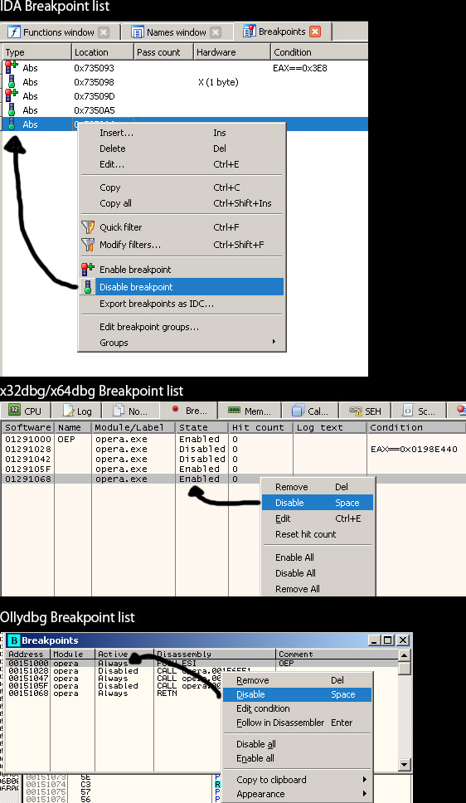Image resolution: width=466 pixels, height=803 pixels.
Task: Click breakpoint icon of row 0x7350A5
Action: click(x=12, y=109)
